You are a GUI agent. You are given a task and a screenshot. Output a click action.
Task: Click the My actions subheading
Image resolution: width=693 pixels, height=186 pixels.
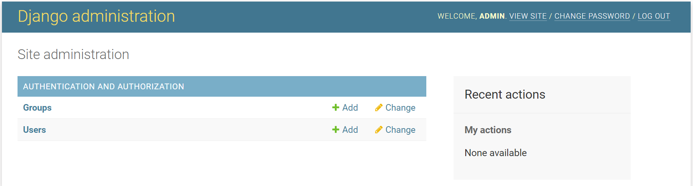[x=488, y=130]
